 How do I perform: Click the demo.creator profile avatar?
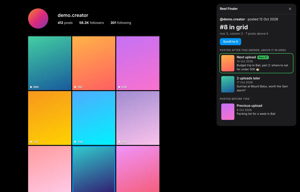(38, 18)
